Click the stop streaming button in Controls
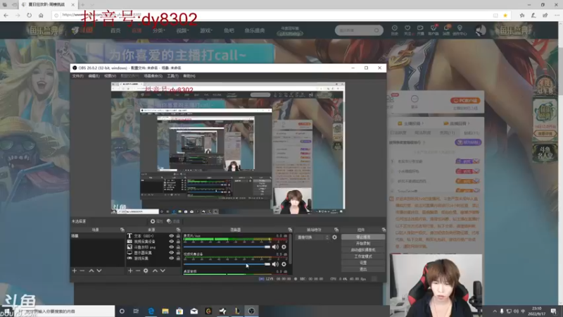Image resolution: width=563 pixels, height=317 pixels. tap(363, 237)
